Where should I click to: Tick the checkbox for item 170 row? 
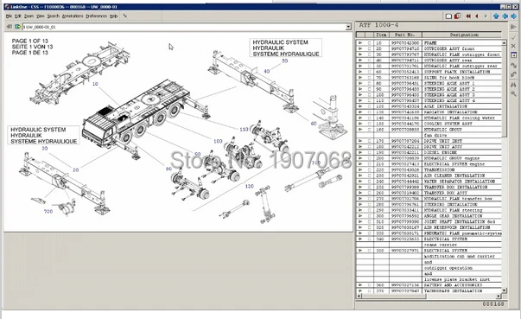[x=369, y=141]
